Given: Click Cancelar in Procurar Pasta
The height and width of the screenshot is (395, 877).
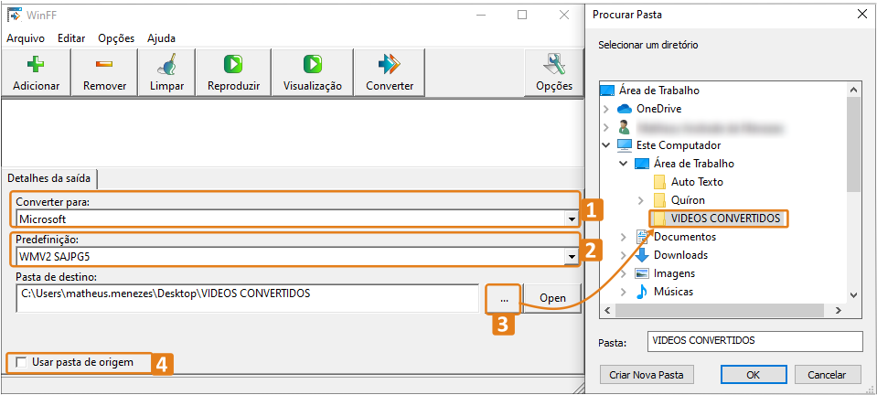Looking at the screenshot, I should pyautogui.click(x=828, y=375).
